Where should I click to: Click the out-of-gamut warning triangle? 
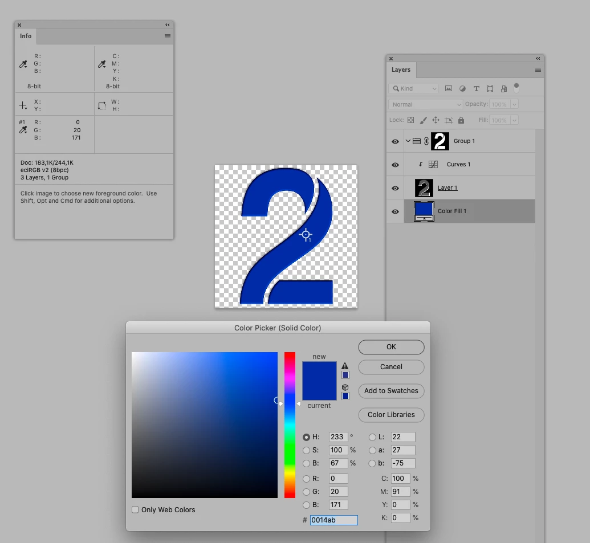[345, 366]
